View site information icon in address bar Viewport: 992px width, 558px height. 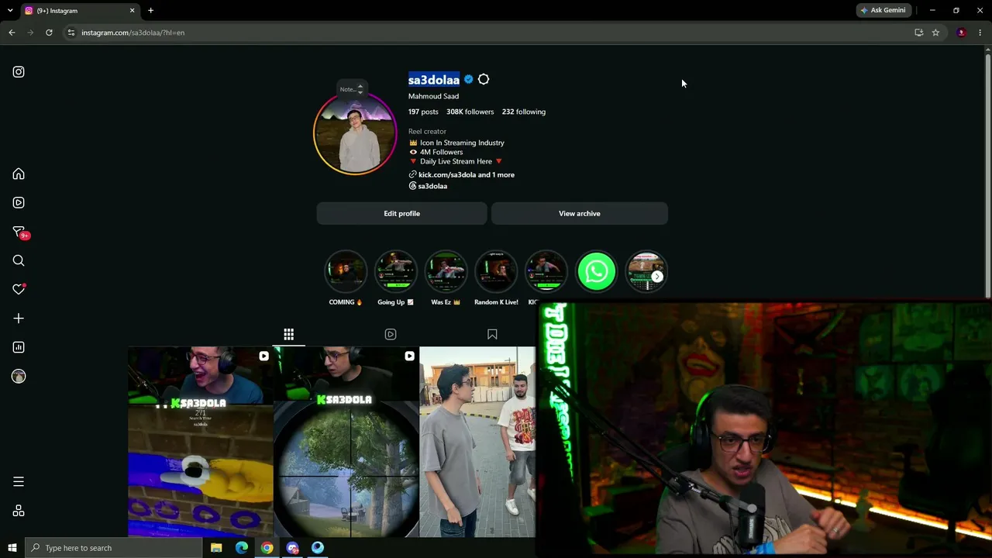71,33
